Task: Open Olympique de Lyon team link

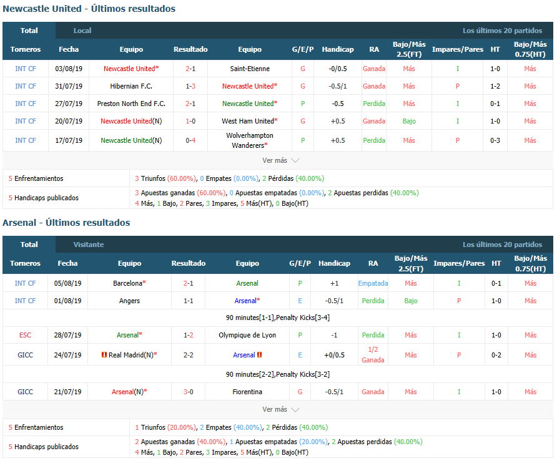Action: point(247,335)
